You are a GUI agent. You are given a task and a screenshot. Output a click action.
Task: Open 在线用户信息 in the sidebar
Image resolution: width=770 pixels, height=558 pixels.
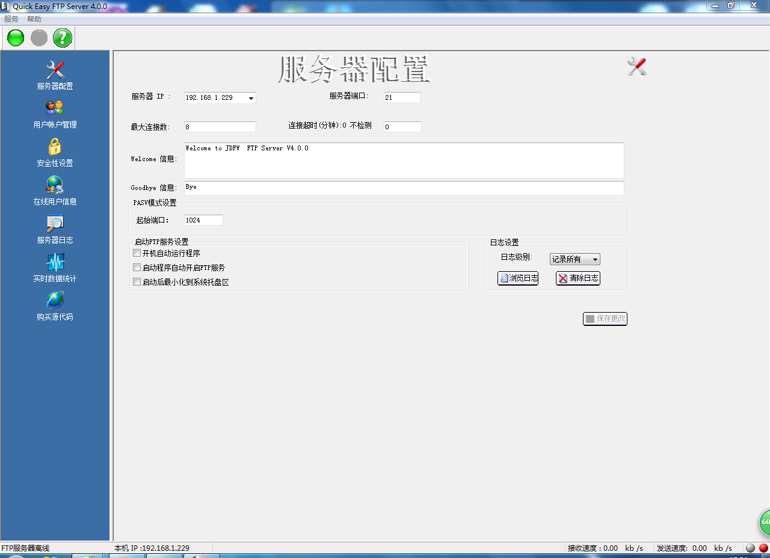(55, 191)
